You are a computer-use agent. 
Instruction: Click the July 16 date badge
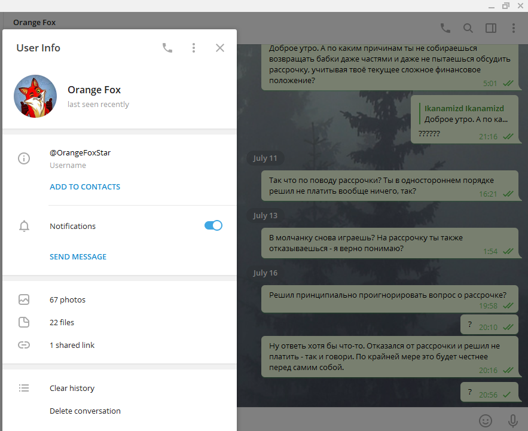coord(265,273)
